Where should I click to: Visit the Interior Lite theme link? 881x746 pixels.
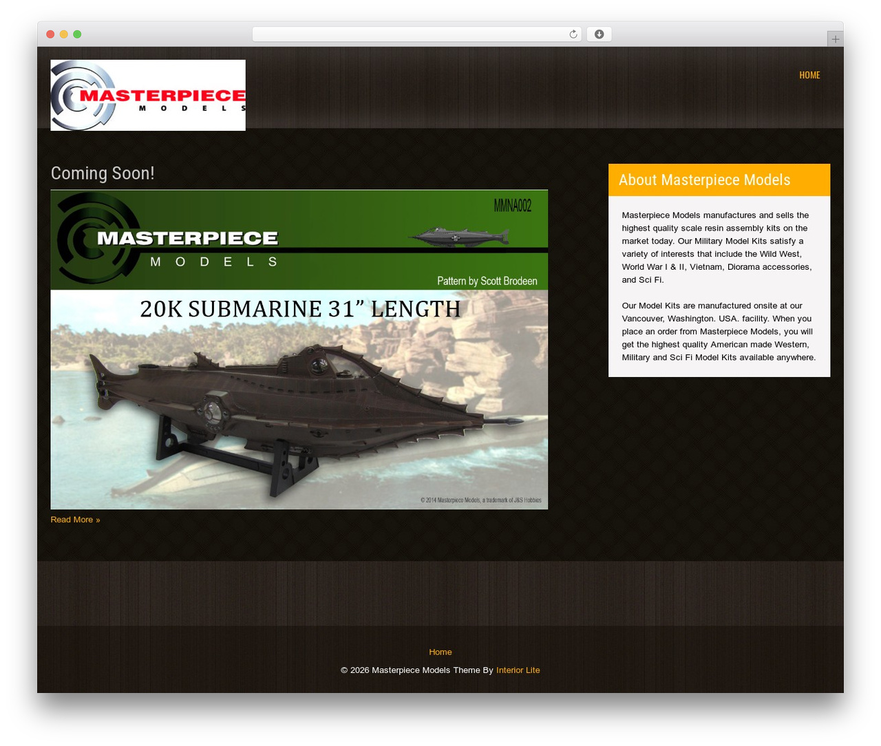pyautogui.click(x=518, y=670)
